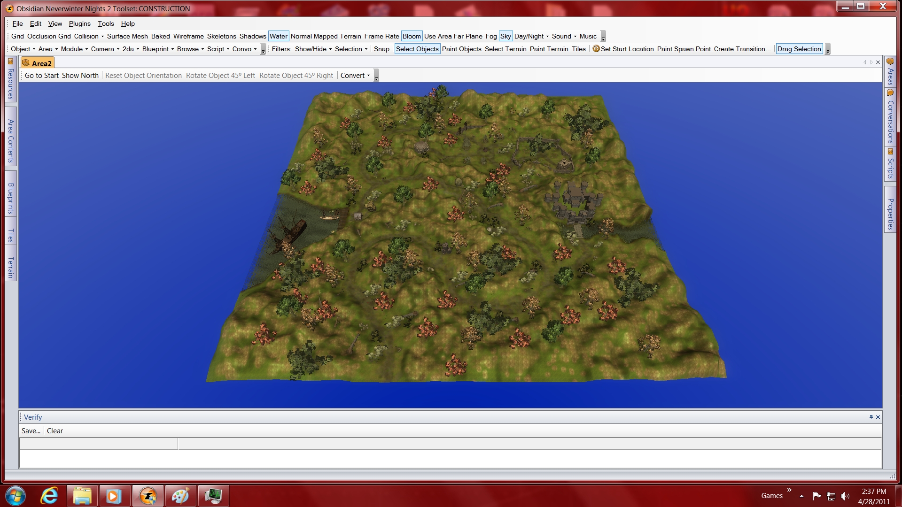Click the Set Start Location icon
Screen dimensions: 902x507
(596, 49)
